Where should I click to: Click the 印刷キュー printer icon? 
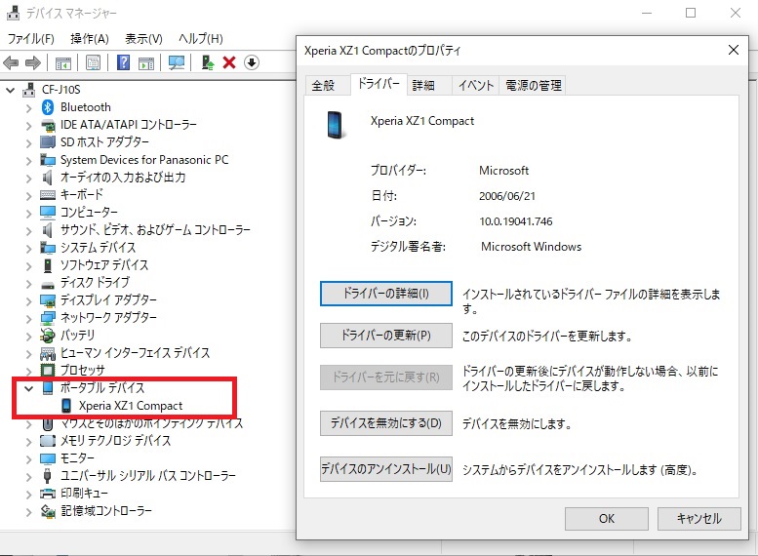point(48,494)
